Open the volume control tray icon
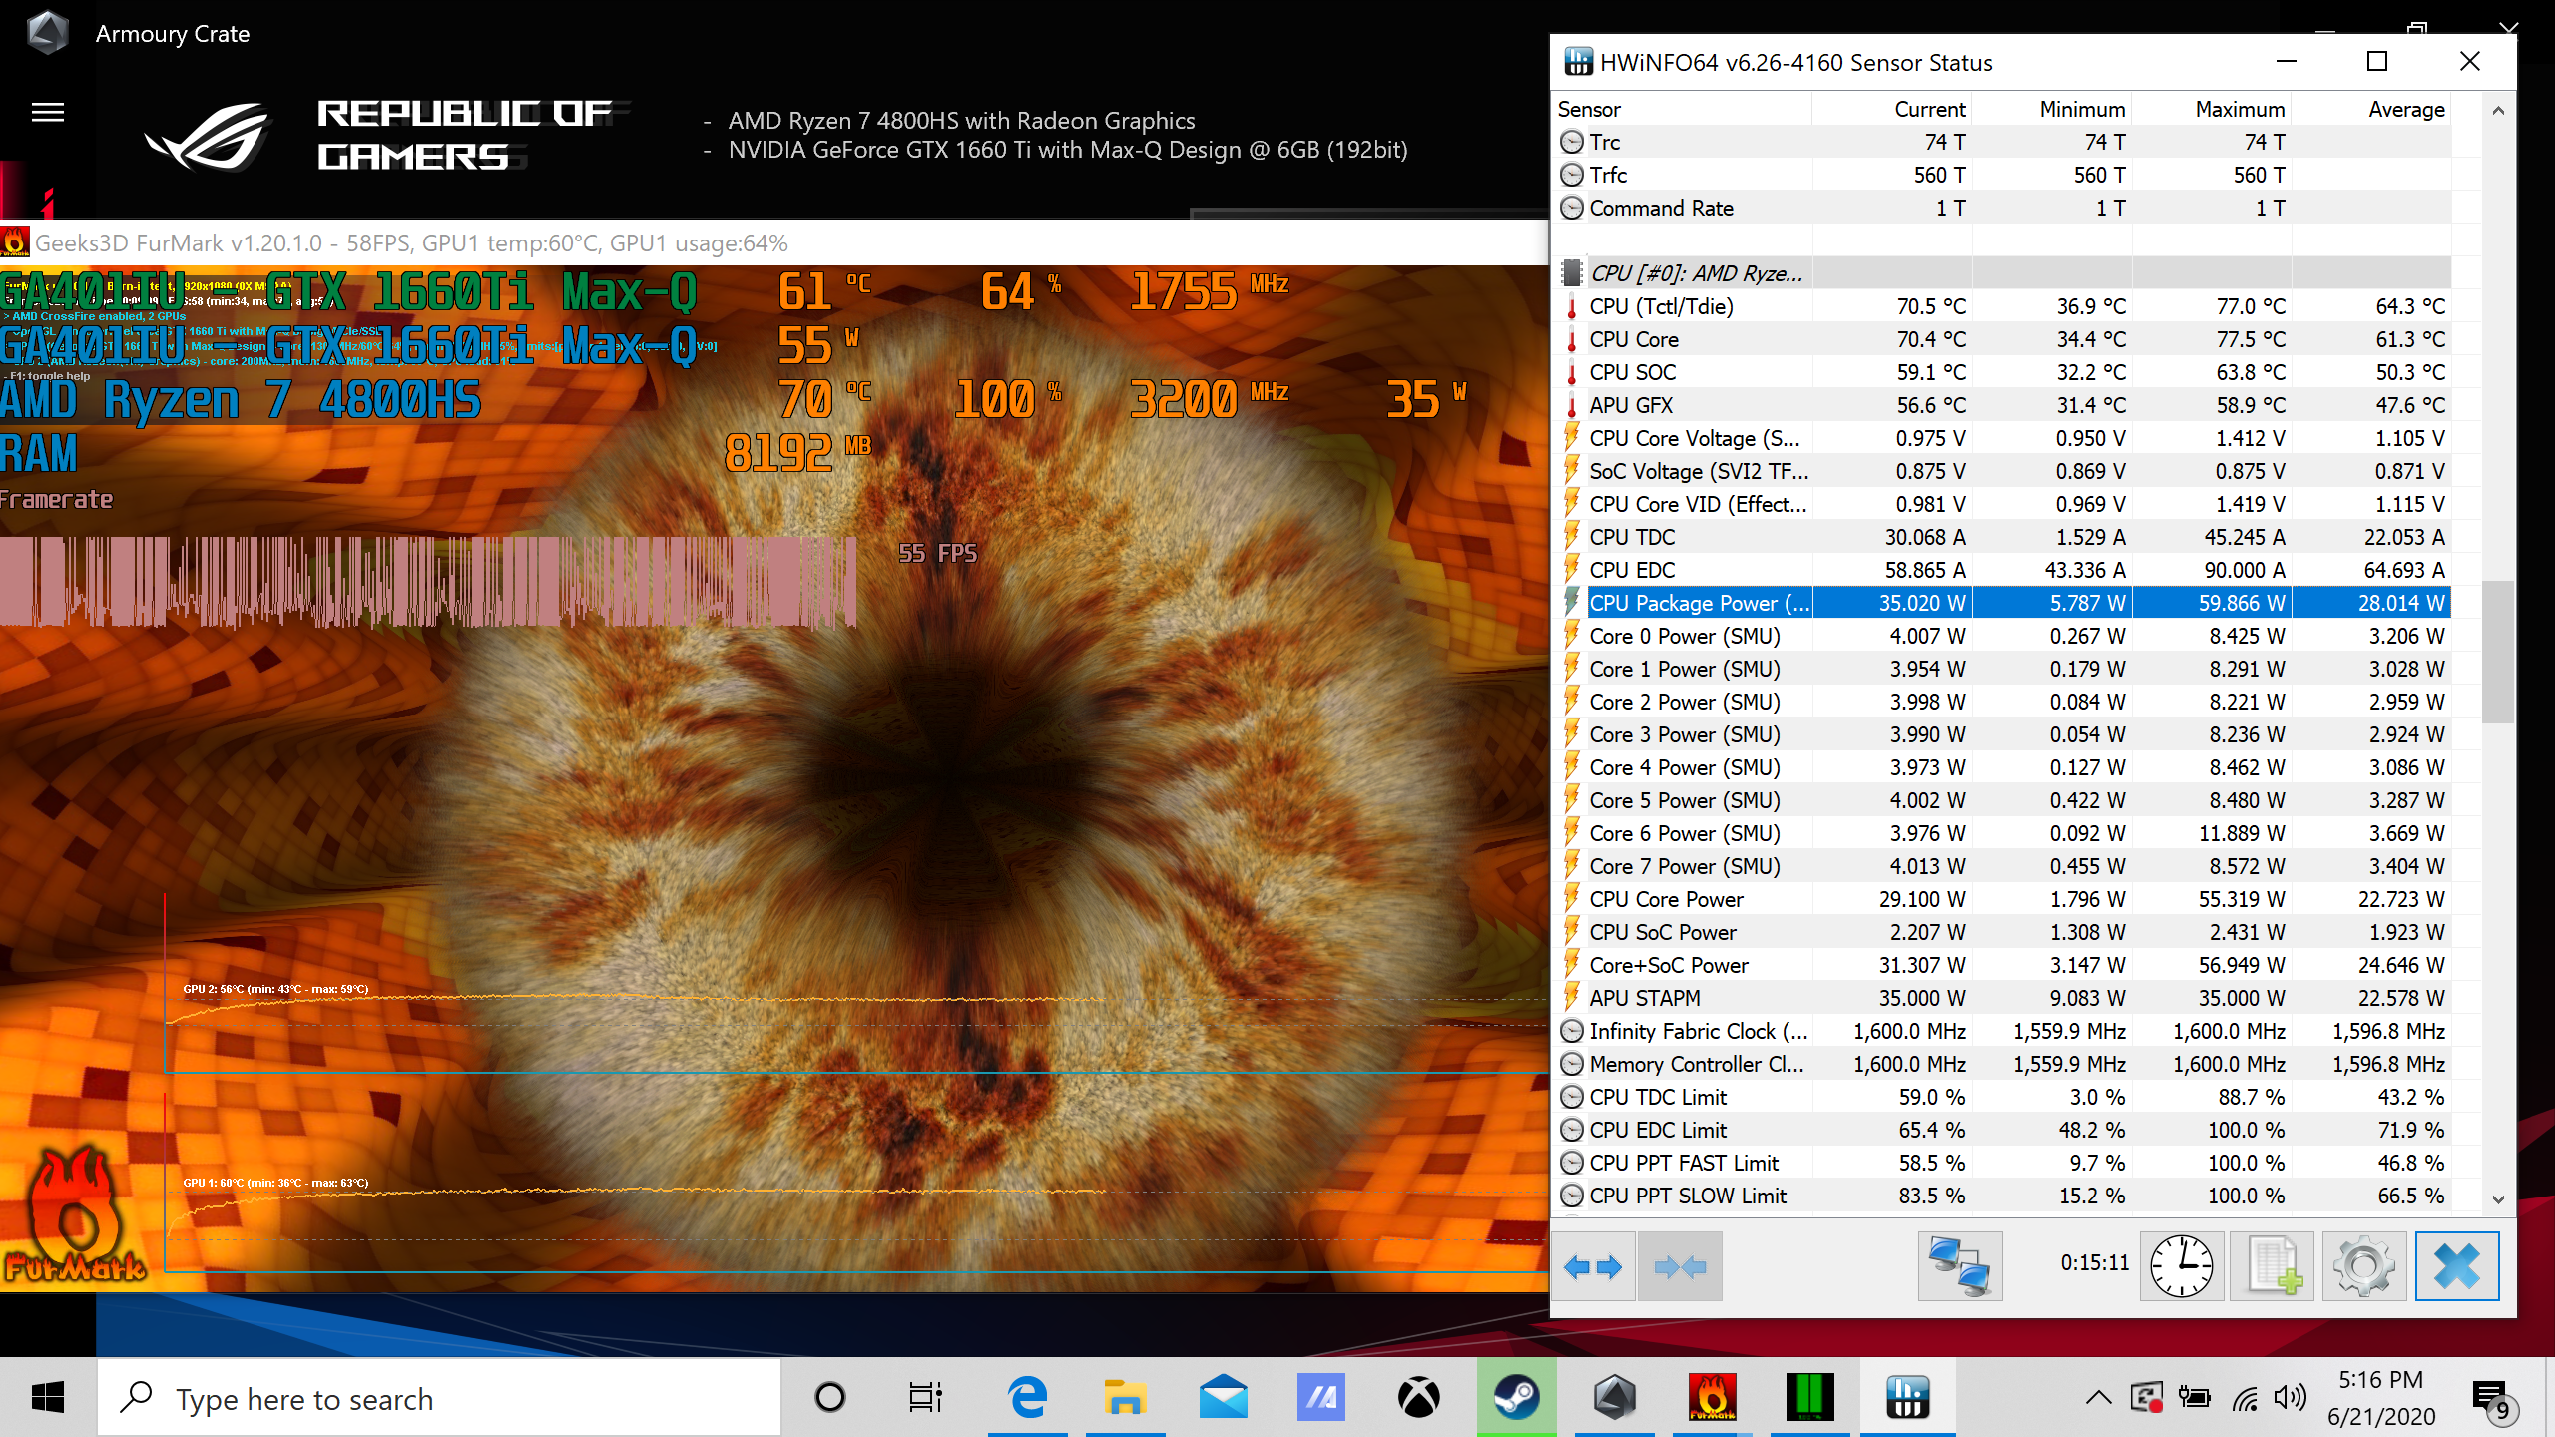The width and height of the screenshot is (2555, 1437). [x=2290, y=1398]
